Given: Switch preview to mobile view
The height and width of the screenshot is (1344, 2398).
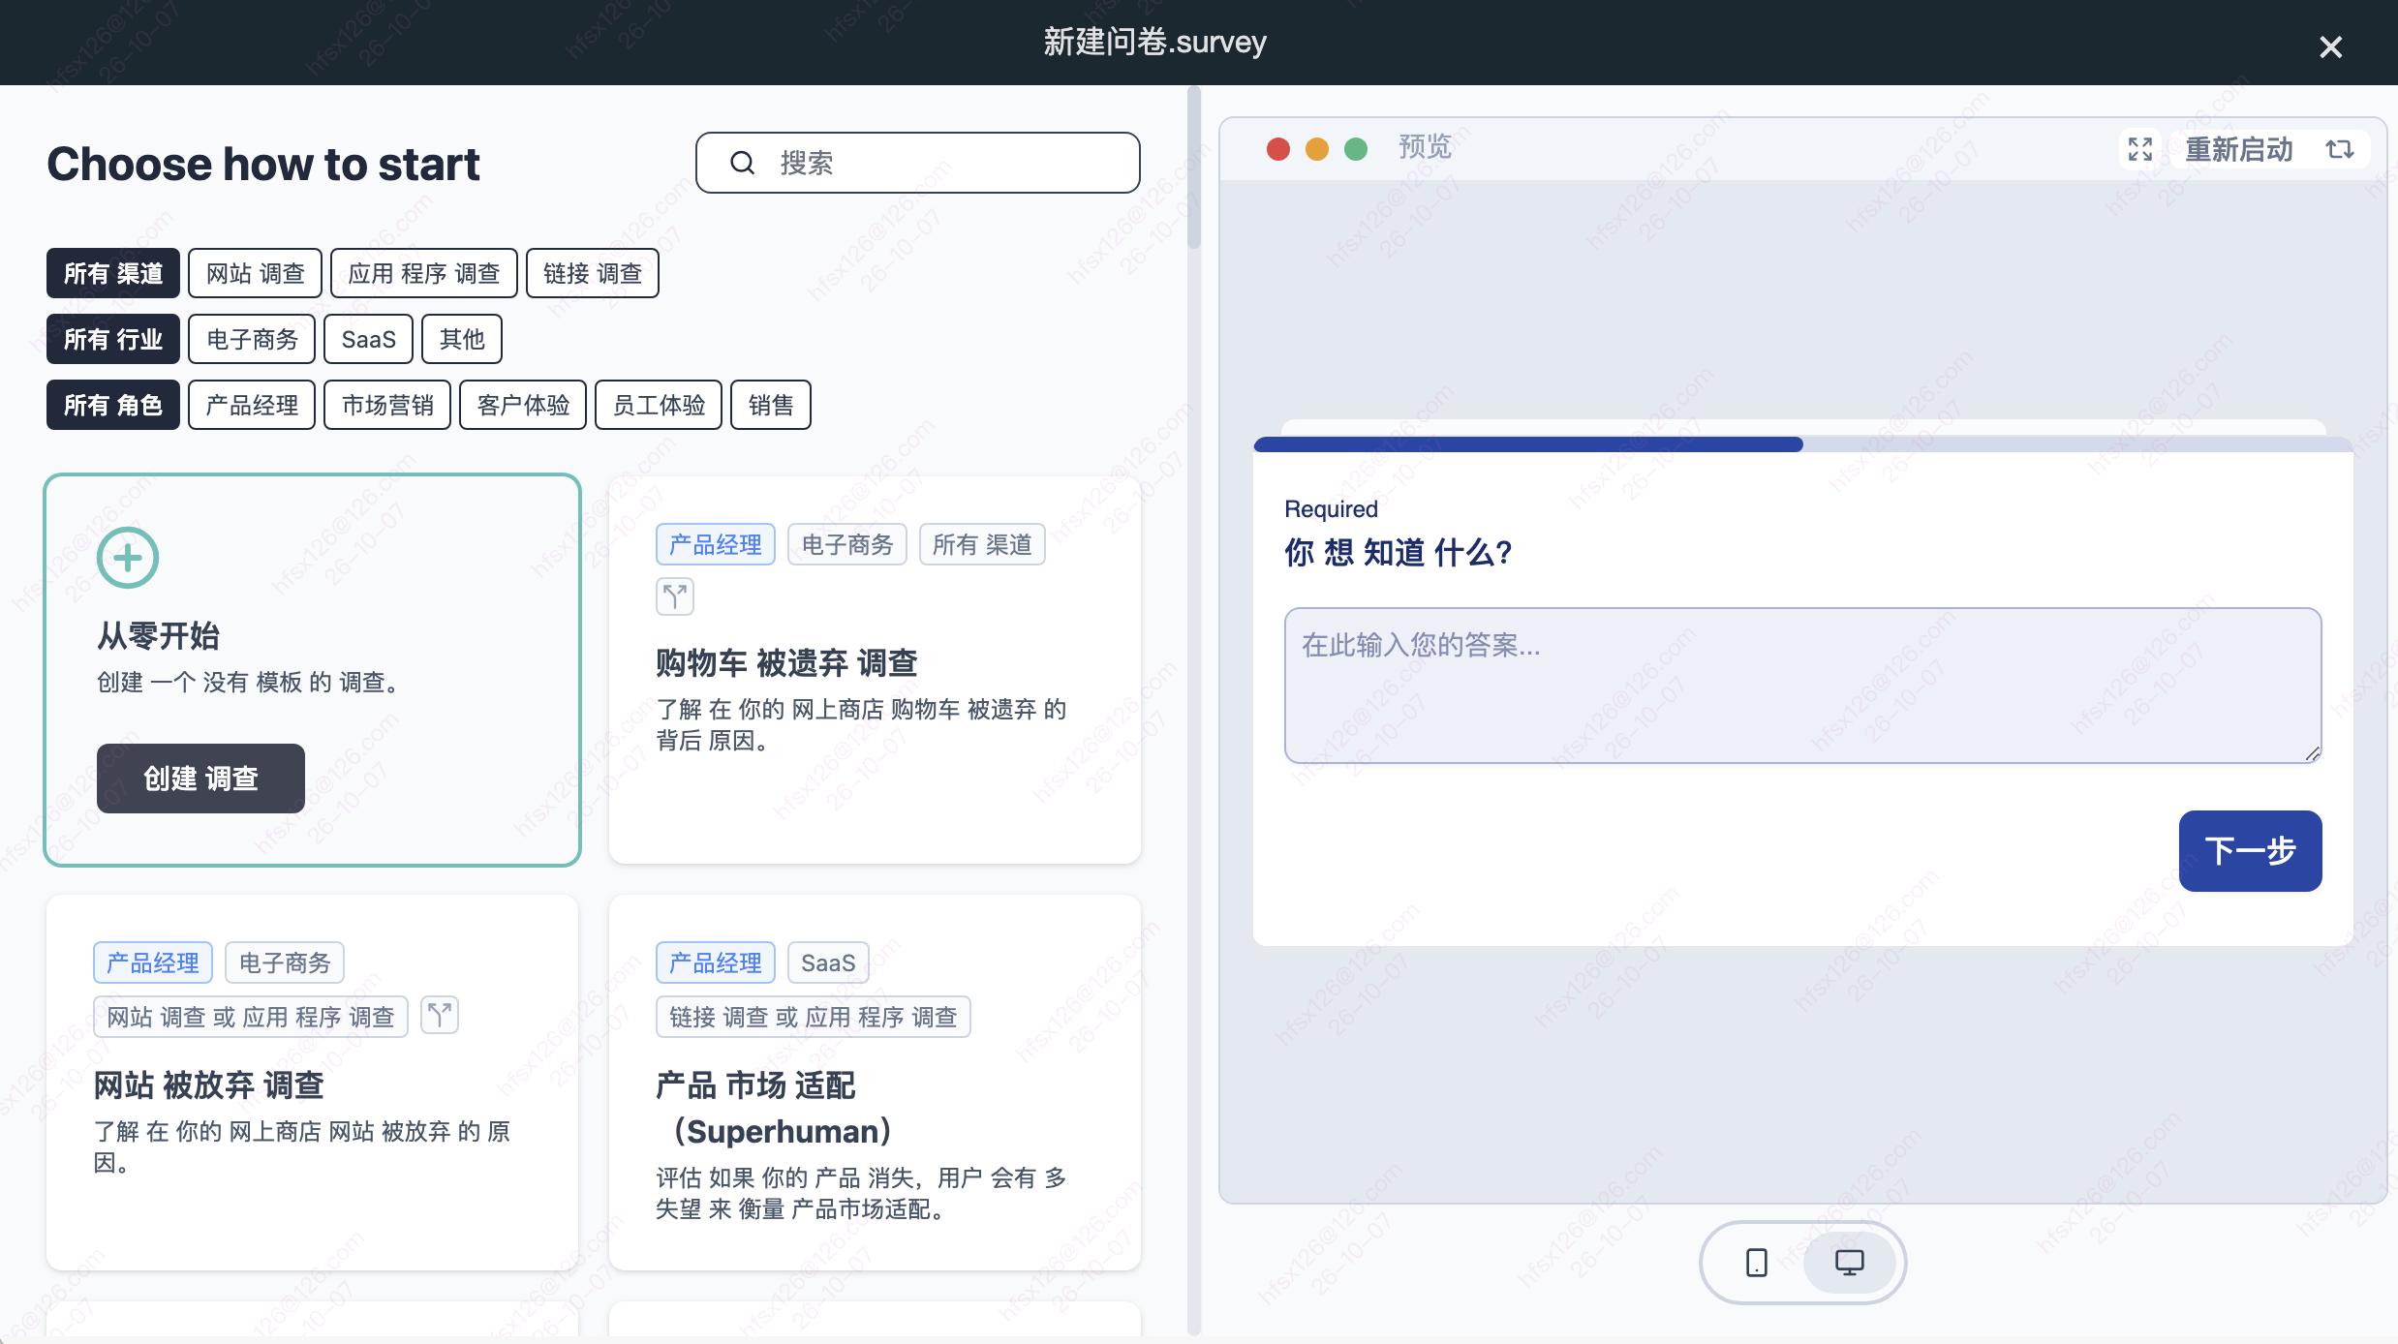Looking at the screenshot, I should (x=1756, y=1262).
